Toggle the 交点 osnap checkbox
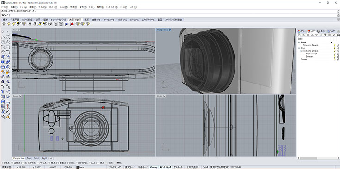340x169 pixels. [x=49, y=163]
